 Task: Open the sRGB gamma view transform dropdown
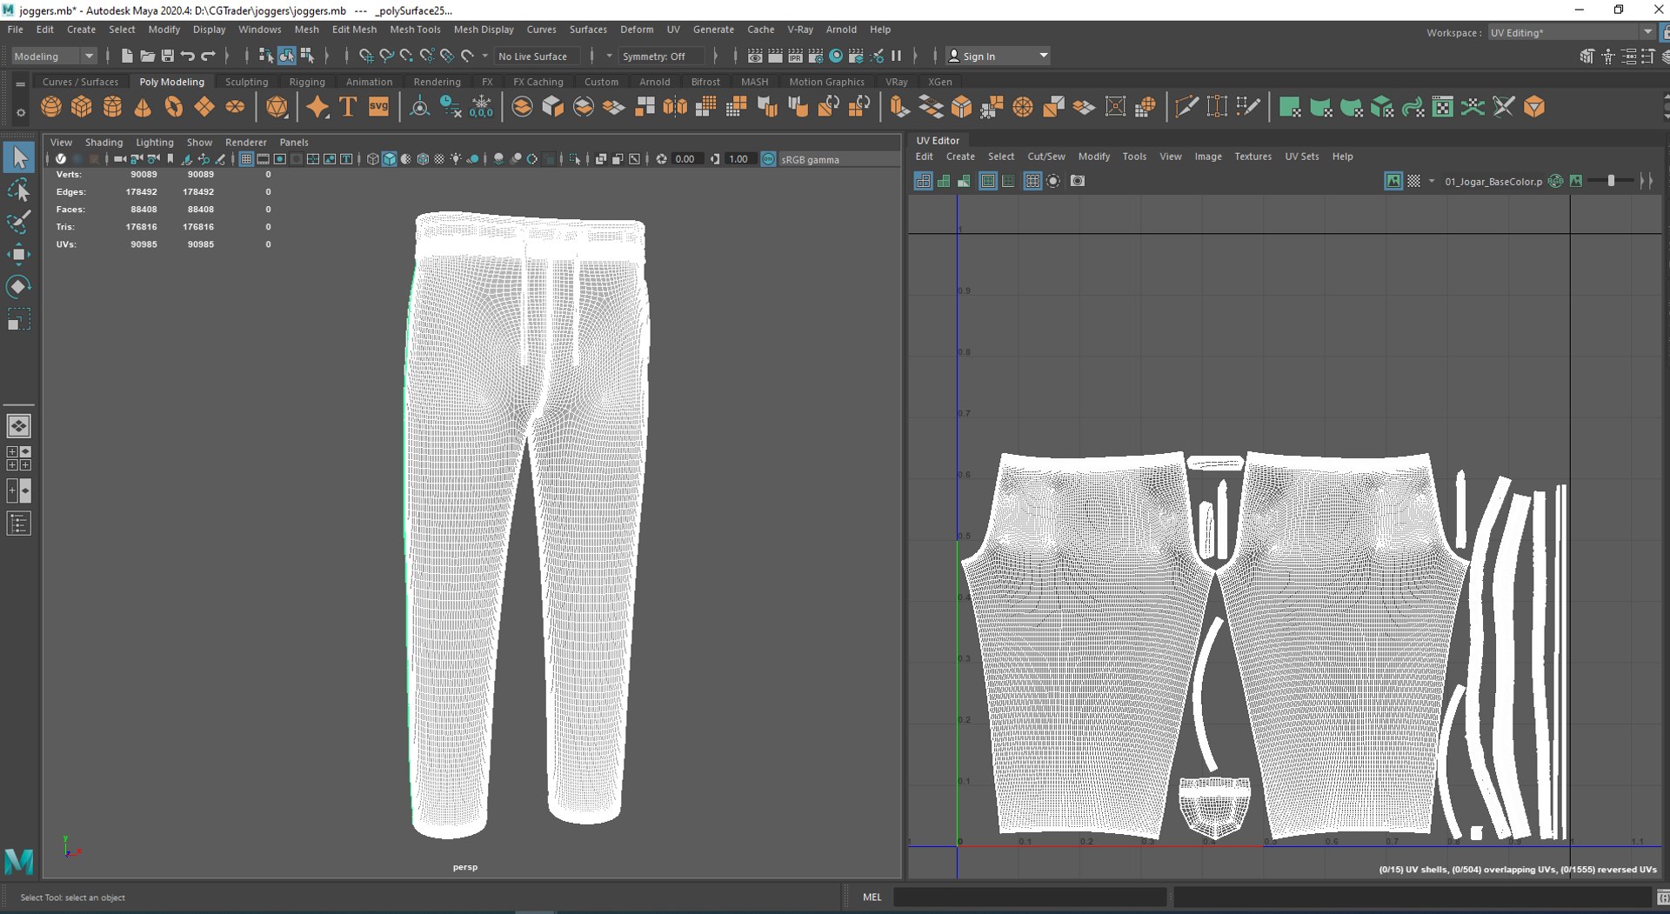pyautogui.click(x=839, y=159)
